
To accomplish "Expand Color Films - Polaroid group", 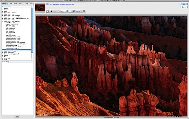I will point(3,13).
